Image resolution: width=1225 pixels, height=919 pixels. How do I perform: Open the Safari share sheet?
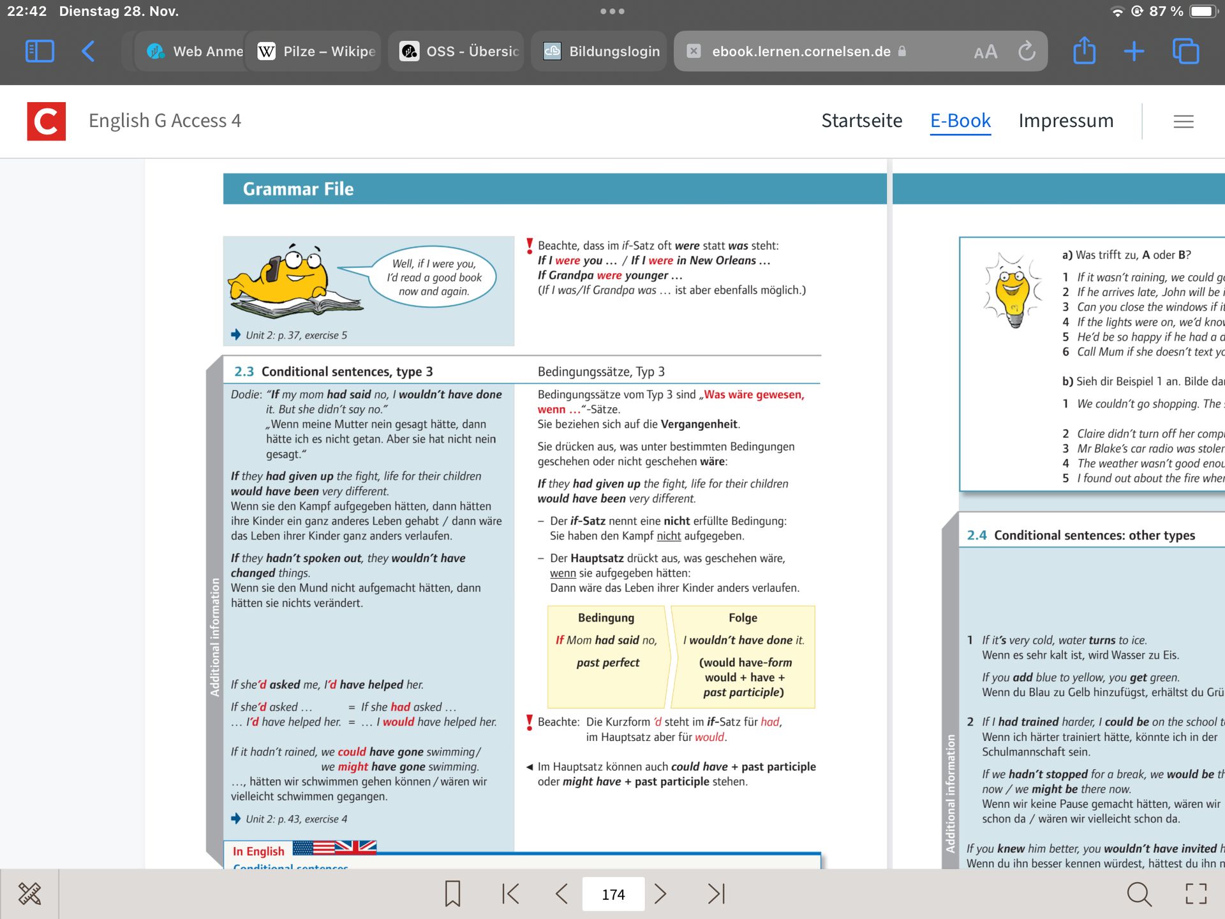tap(1084, 51)
